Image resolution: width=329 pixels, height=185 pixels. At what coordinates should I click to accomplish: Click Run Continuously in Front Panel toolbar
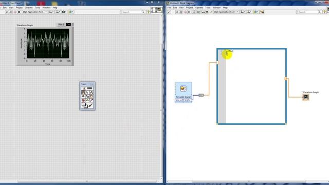[11, 12]
